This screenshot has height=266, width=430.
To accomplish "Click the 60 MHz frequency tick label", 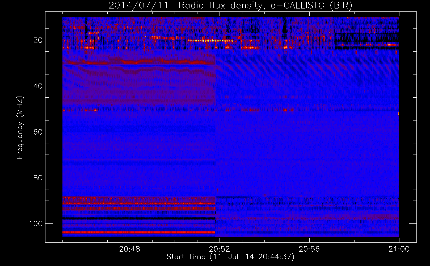I will pyautogui.click(x=38, y=132).
